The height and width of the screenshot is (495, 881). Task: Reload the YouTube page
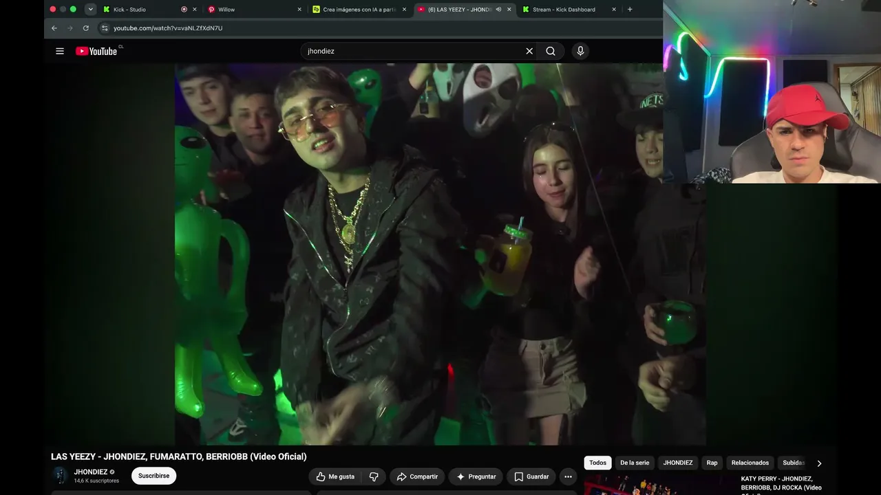coord(86,28)
